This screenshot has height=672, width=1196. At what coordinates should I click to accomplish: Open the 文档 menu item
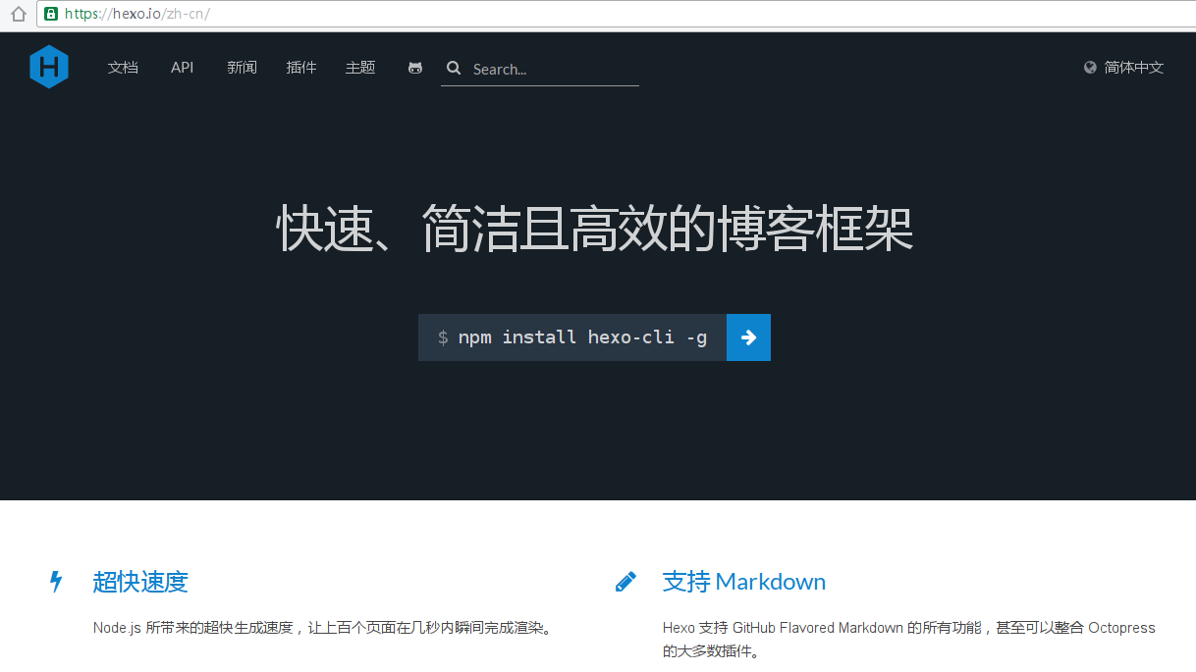tap(123, 68)
